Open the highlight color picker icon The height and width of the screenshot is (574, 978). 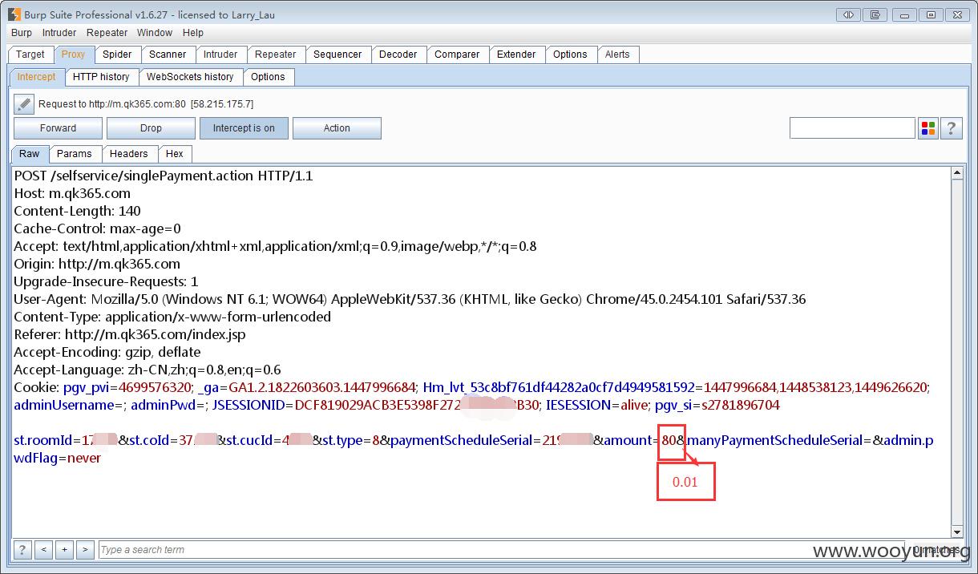tap(928, 128)
